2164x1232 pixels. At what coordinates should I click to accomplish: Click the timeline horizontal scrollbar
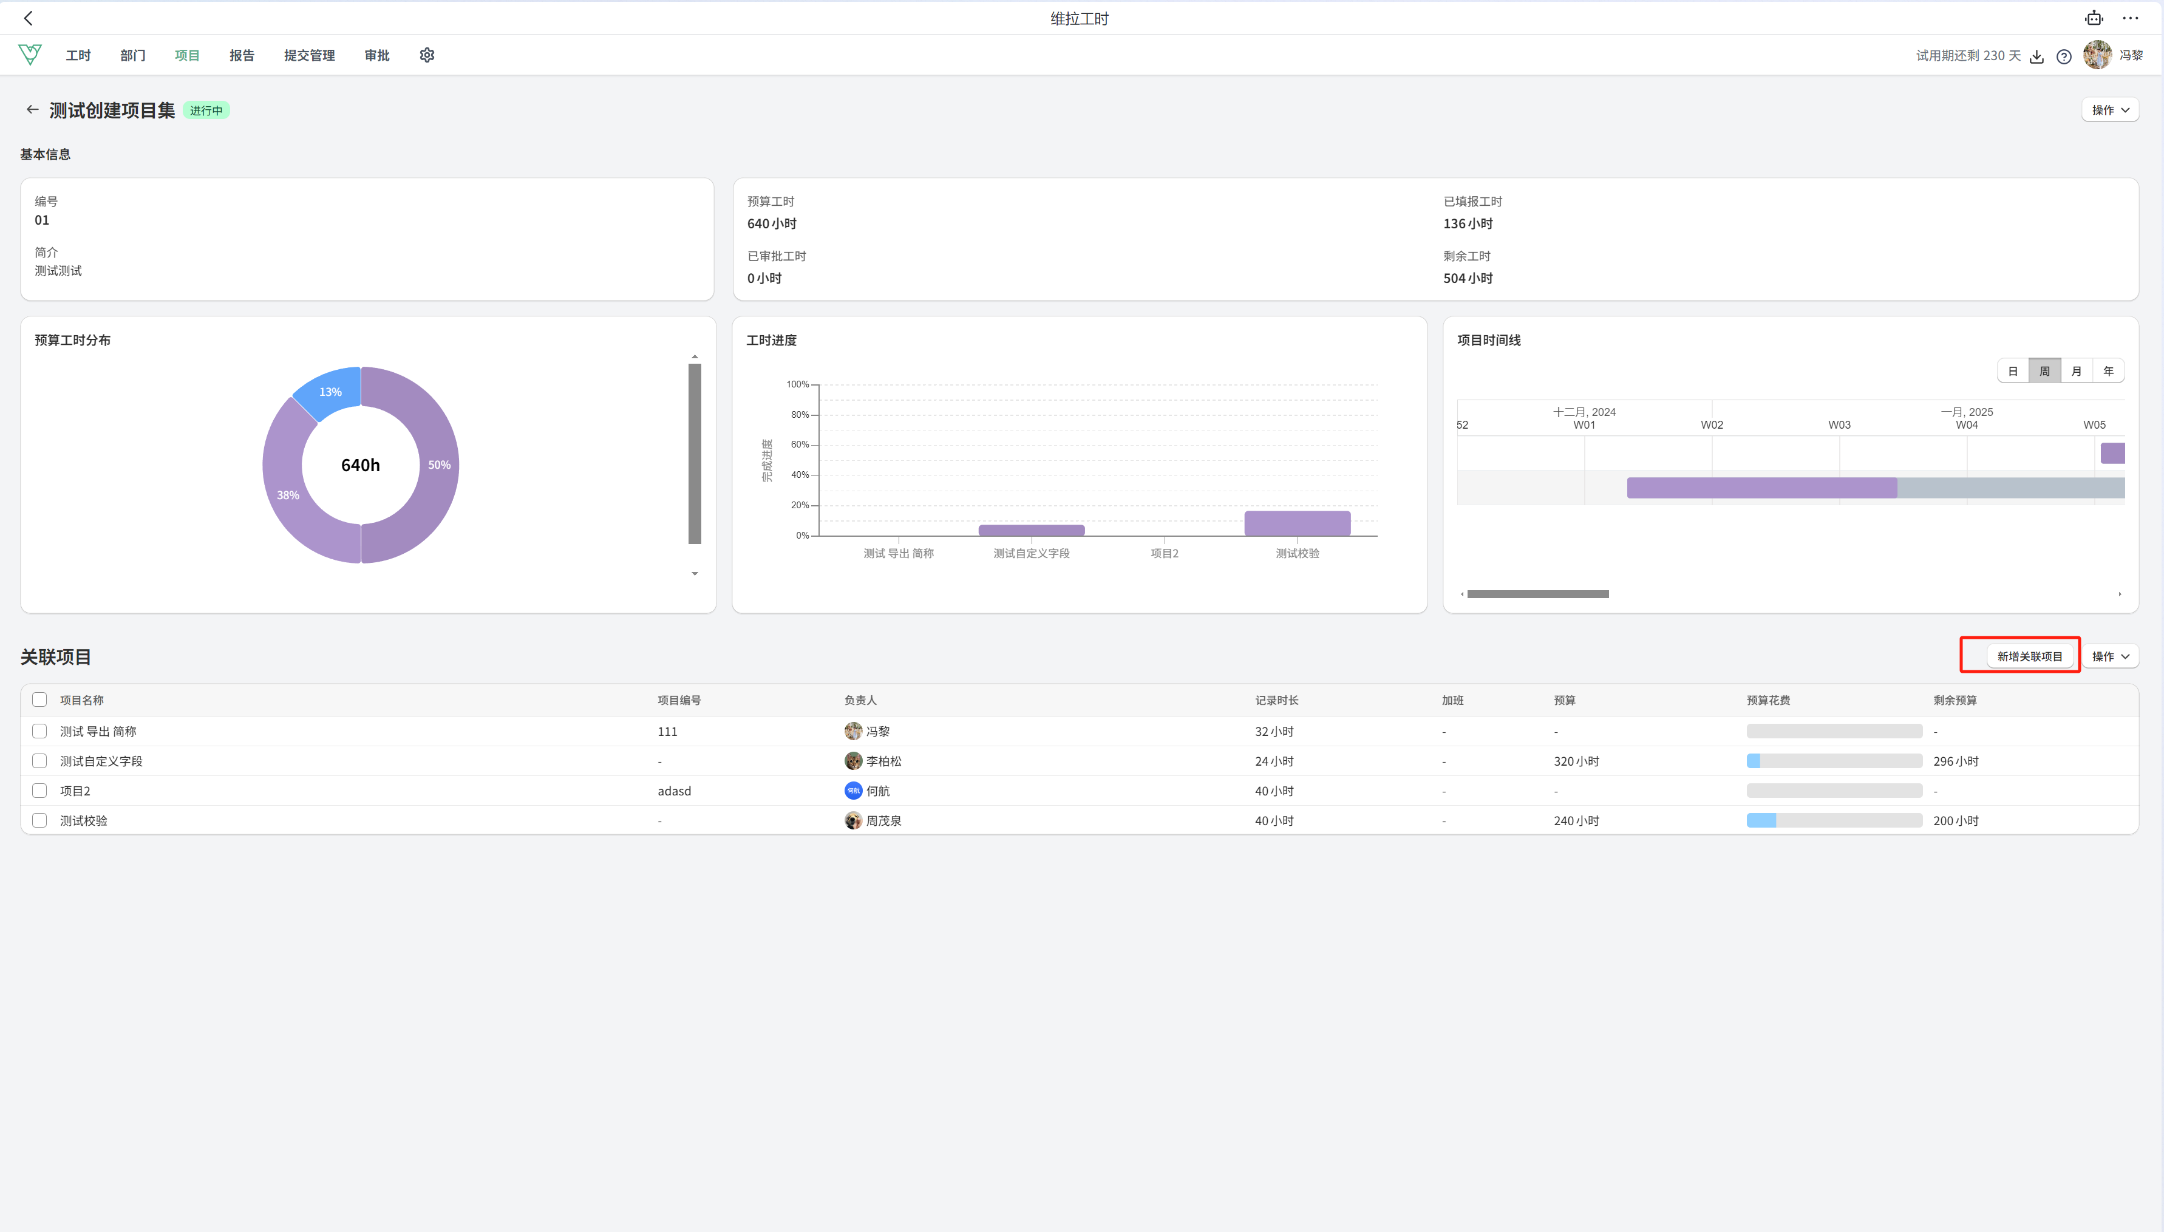[x=1538, y=594]
